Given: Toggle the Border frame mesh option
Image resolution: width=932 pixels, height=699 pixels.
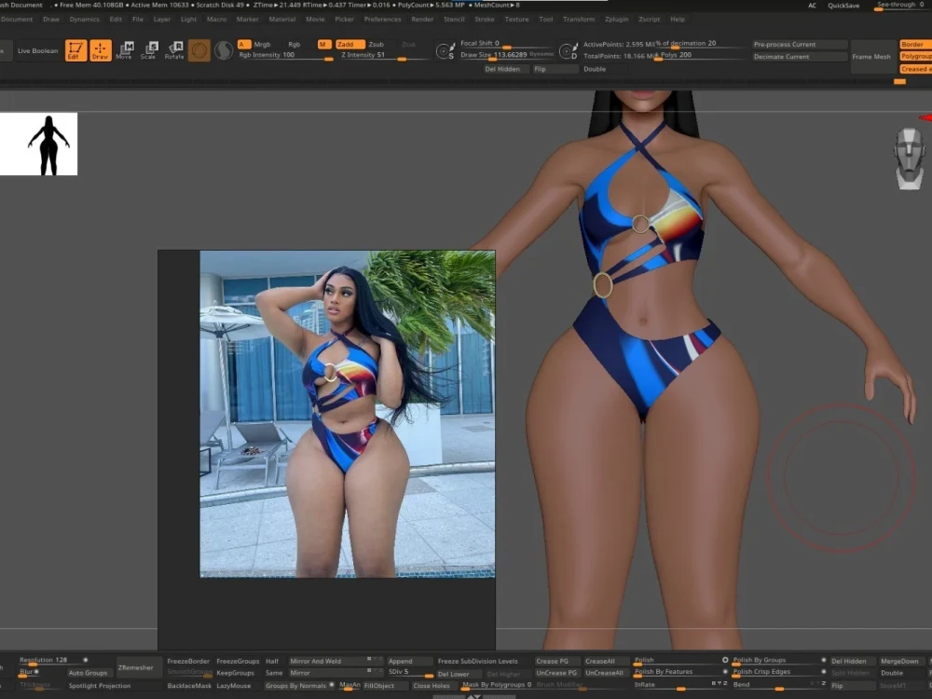Looking at the screenshot, I should 915,44.
